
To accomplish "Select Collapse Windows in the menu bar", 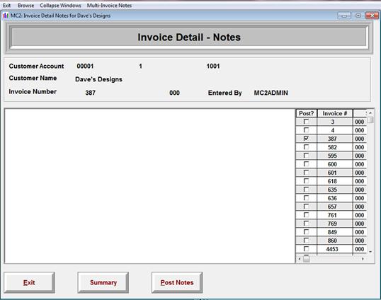I will 60,6.
